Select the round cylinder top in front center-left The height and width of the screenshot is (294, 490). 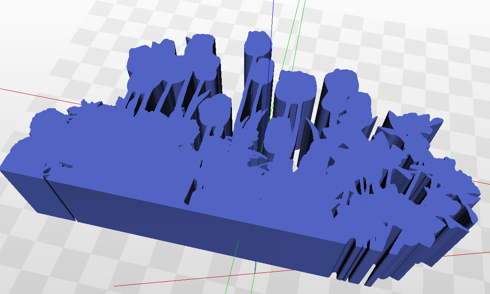(214, 109)
